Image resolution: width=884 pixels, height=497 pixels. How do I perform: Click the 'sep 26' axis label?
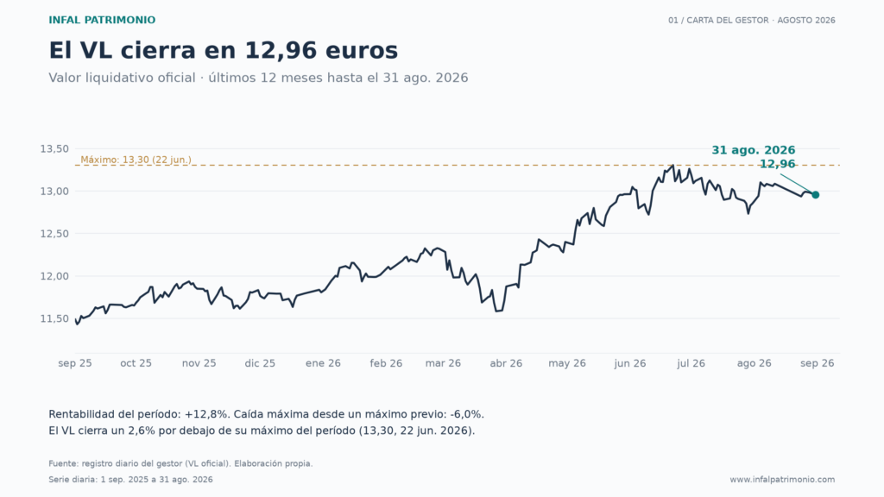point(817,363)
